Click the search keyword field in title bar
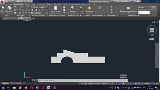 [x=100, y=1]
